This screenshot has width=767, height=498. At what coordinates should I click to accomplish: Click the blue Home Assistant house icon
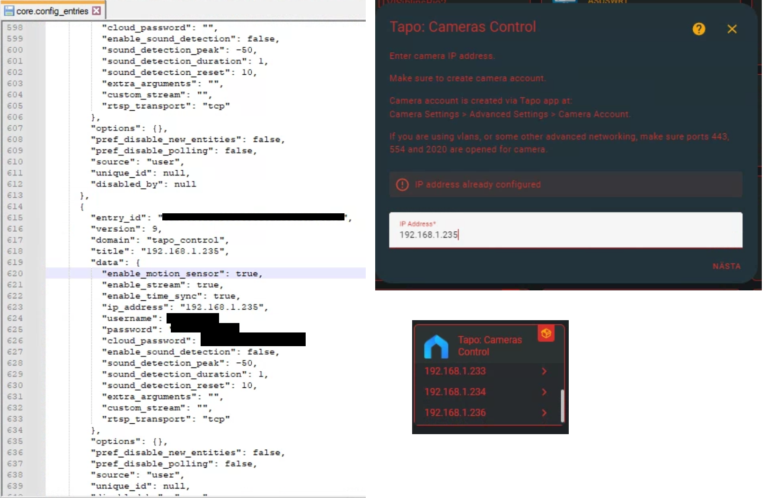[x=436, y=346]
